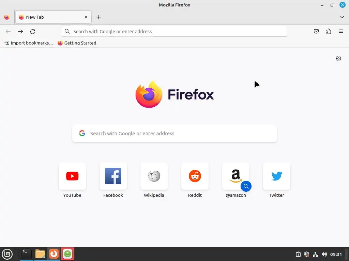Open the Facebook shortcut tile

tap(113, 176)
